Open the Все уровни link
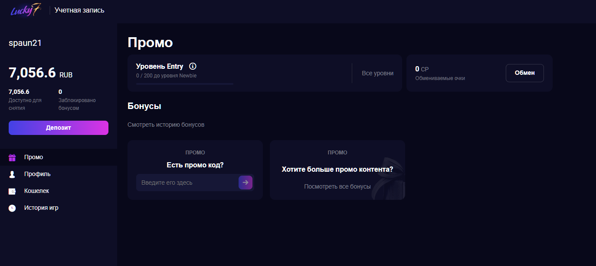Image resolution: width=596 pixels, height=266 pixels. tap(377, 73)
